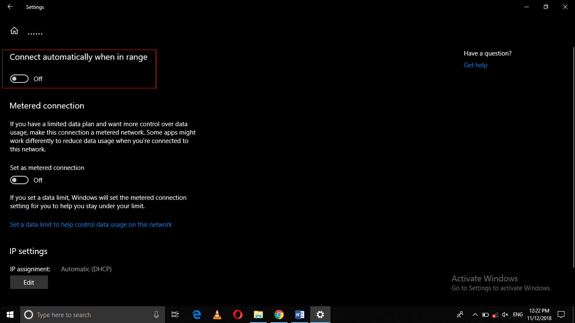Activate the voice search microphone
Screen dimensions: 575x323
(156, 314)
